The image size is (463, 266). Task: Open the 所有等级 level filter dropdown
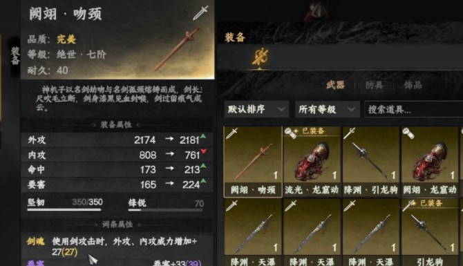click(327, 109)
